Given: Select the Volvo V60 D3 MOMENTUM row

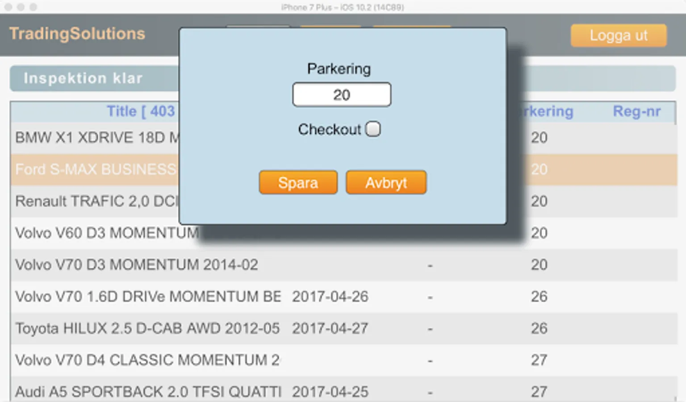Looking at the screenshot, I should (344, 233).
